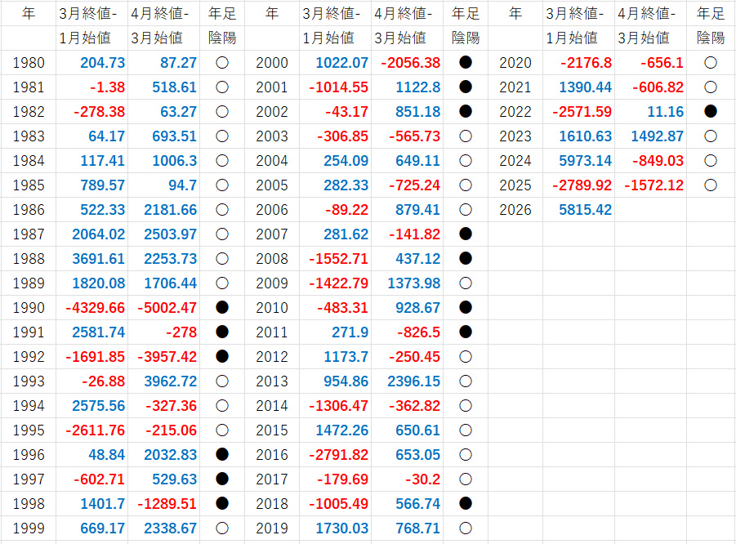The width and height of the screenshot is (736, 544).
Task: Click the black circle in the 2007 row
Action: (x=466, y=234)
